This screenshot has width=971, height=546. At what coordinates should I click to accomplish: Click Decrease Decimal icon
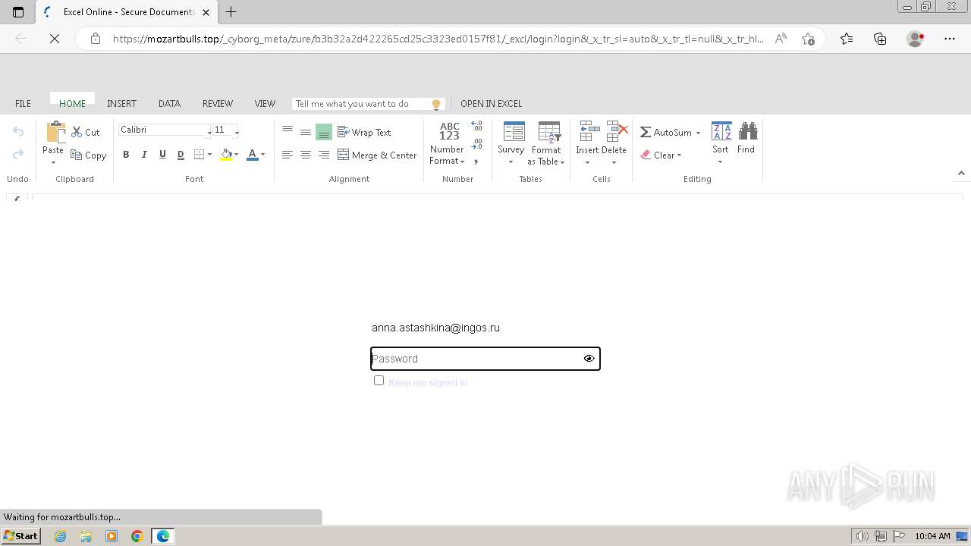coord(477,144)
